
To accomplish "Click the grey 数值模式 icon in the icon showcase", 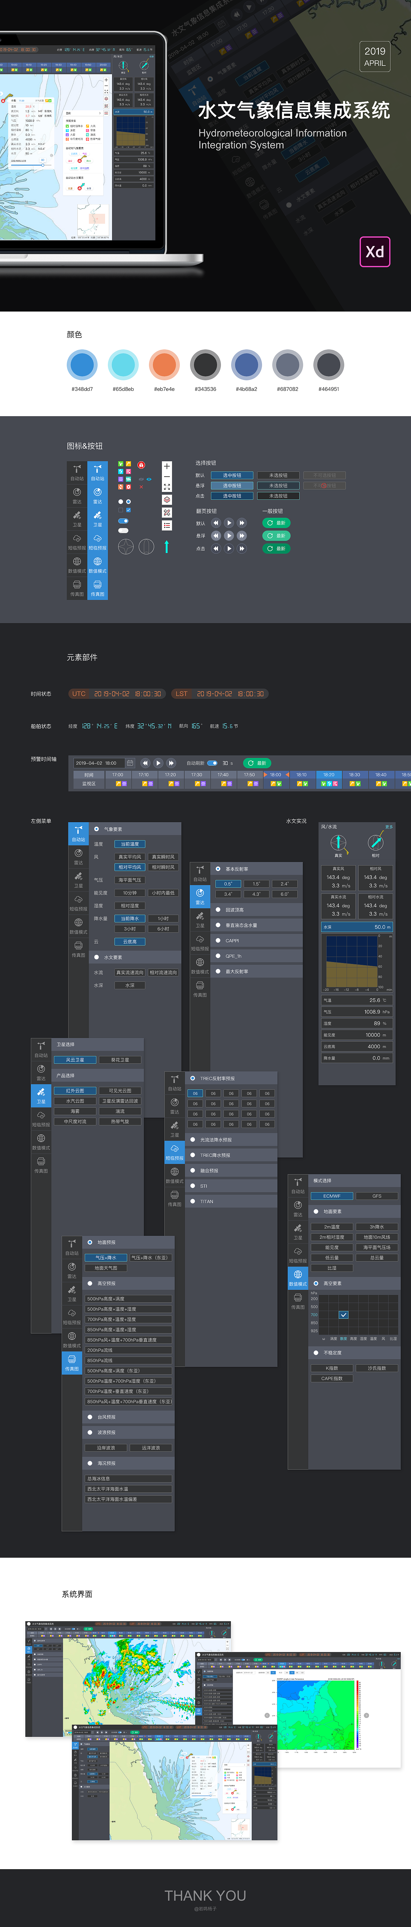I will coord(77,565).
